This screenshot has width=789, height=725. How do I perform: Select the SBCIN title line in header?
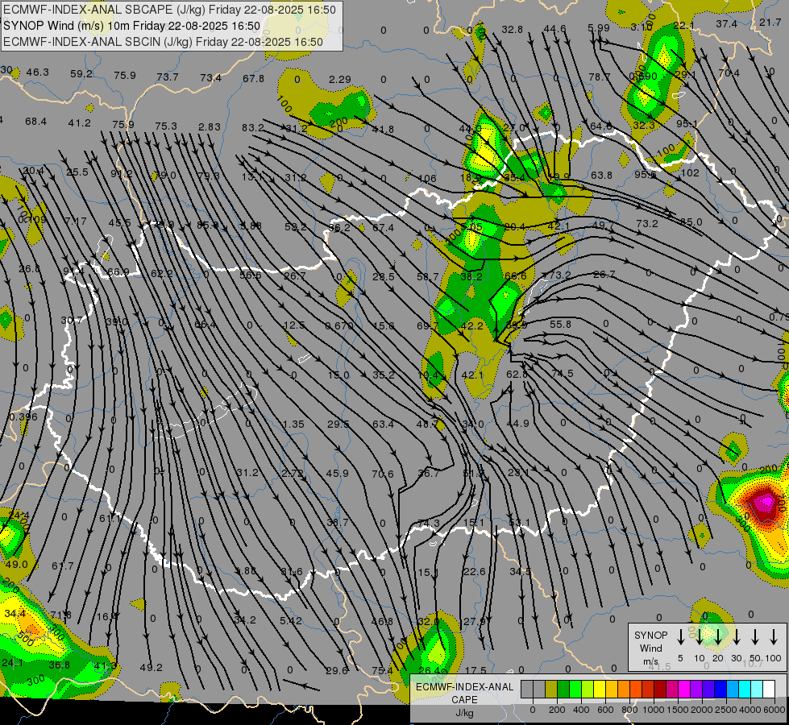click(163, 42)
